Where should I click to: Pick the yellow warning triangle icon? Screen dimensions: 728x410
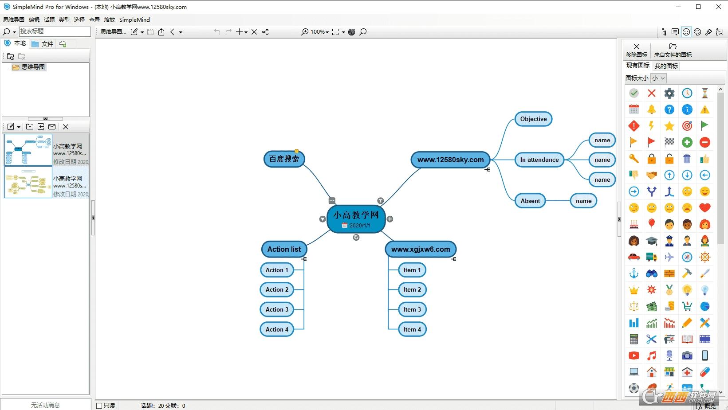click(x=705, y=109)
